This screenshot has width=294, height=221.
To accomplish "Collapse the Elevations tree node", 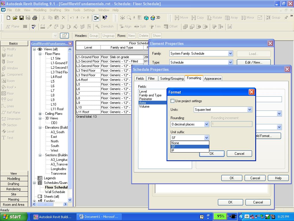I will (x=40, y=127).
